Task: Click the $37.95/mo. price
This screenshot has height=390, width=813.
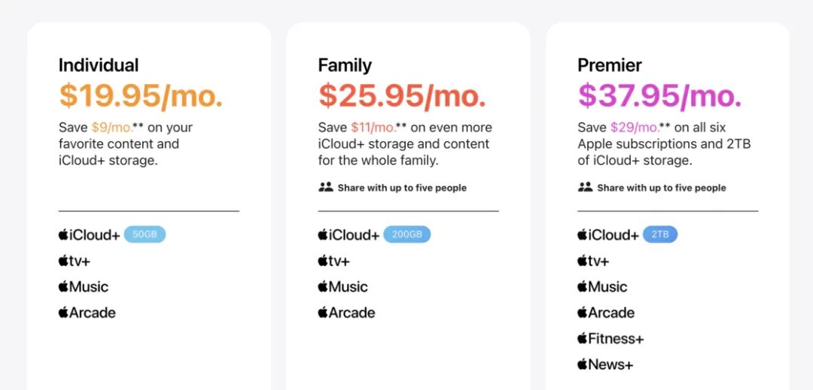Action: pos(660,95)
